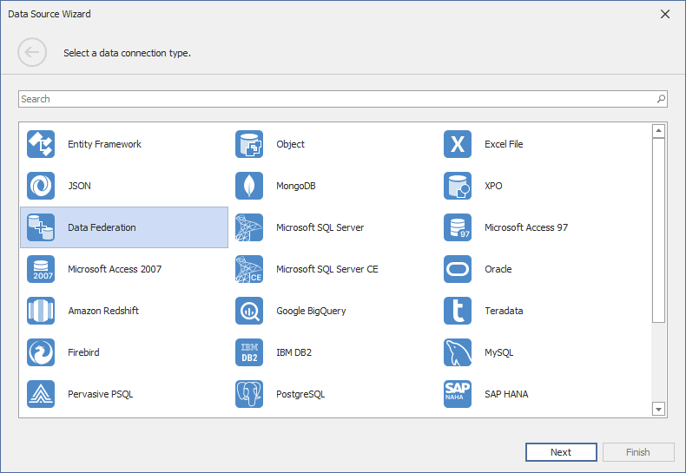Click the PostgreSQL elephant icon

(x=249, y=394)
